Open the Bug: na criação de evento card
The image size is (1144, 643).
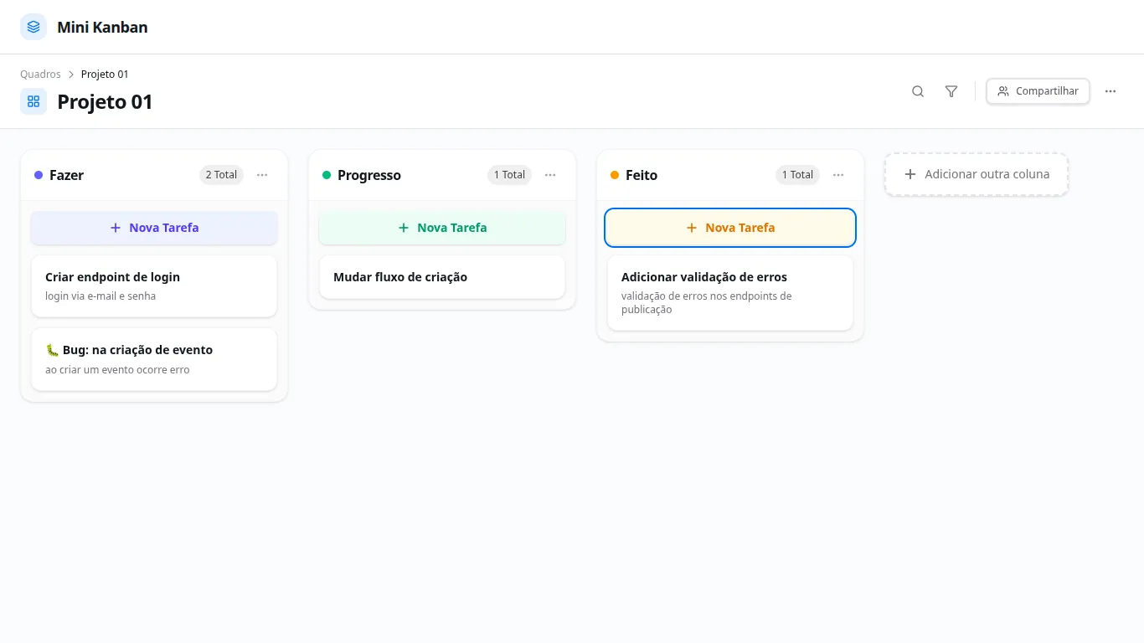click(x=154, y=359)
